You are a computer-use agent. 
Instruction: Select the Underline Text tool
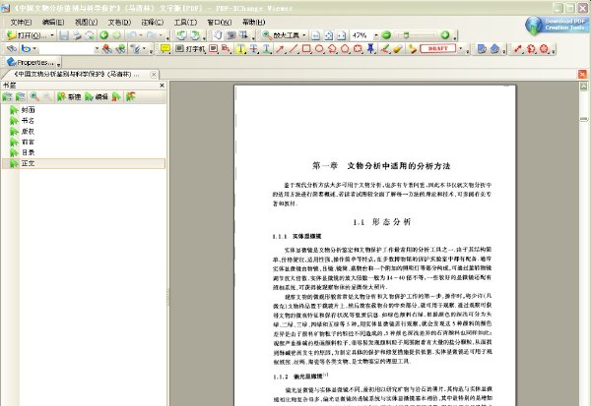coord(267,49)
